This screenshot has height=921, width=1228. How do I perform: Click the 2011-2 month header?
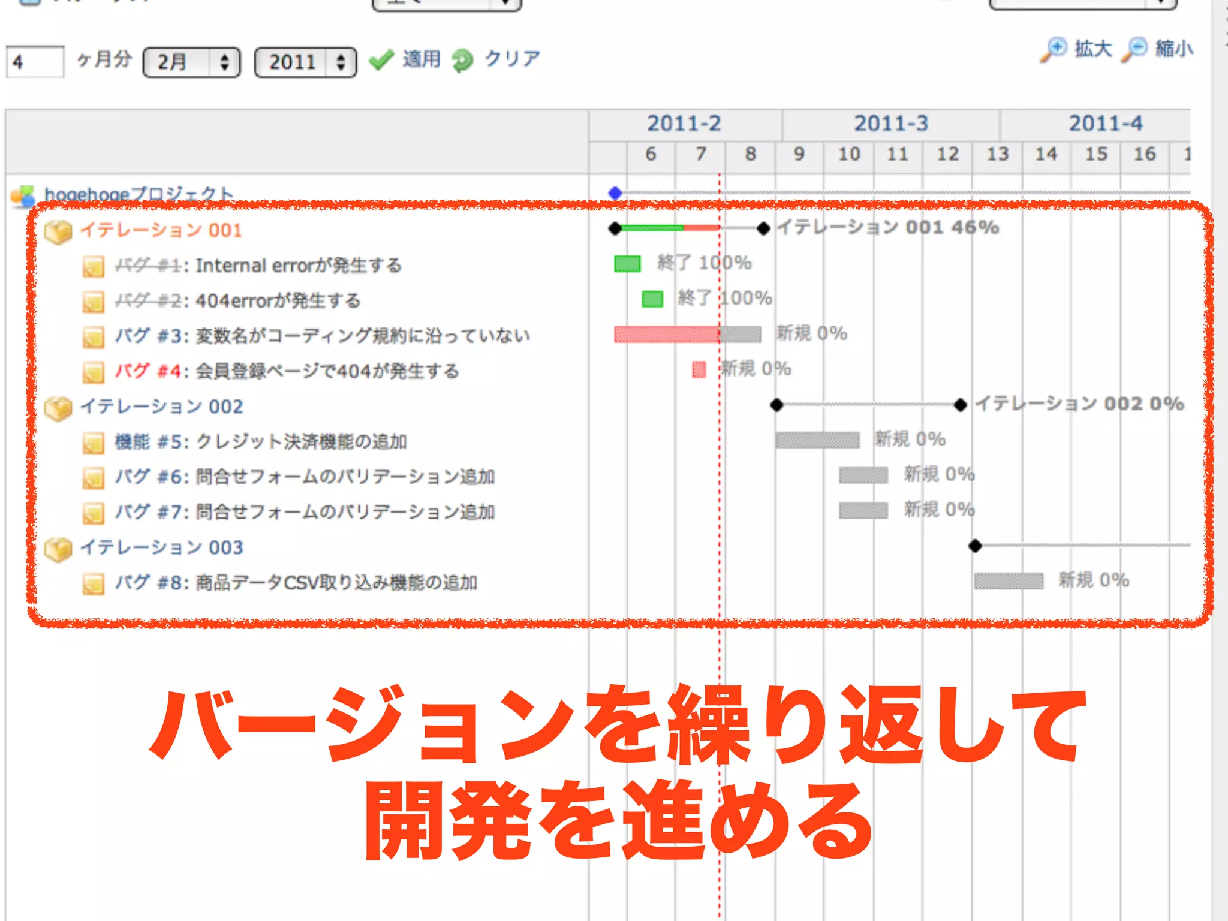click(685, 125)
